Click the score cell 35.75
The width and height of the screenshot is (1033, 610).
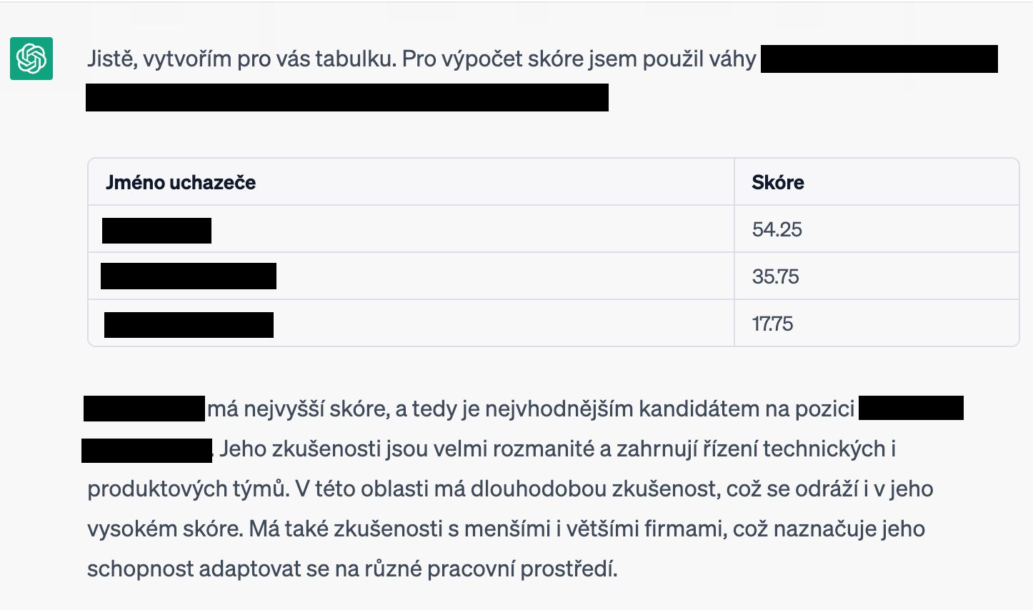pos(776,276)
